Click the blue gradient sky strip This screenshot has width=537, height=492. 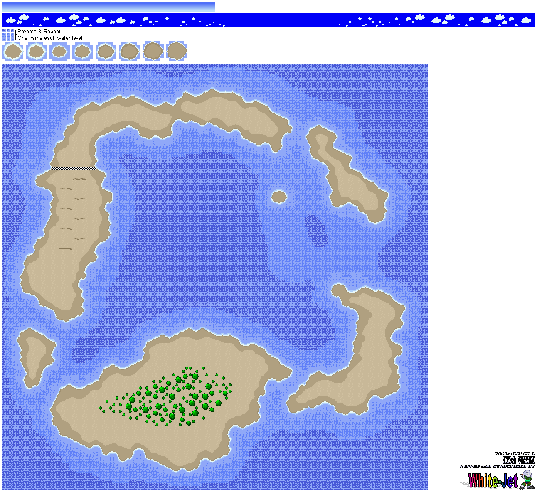pyautogui.click(x=109, y=7)
